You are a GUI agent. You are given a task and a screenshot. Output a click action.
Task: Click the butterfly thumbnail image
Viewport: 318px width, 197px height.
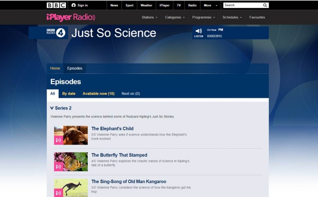point(71,161)
